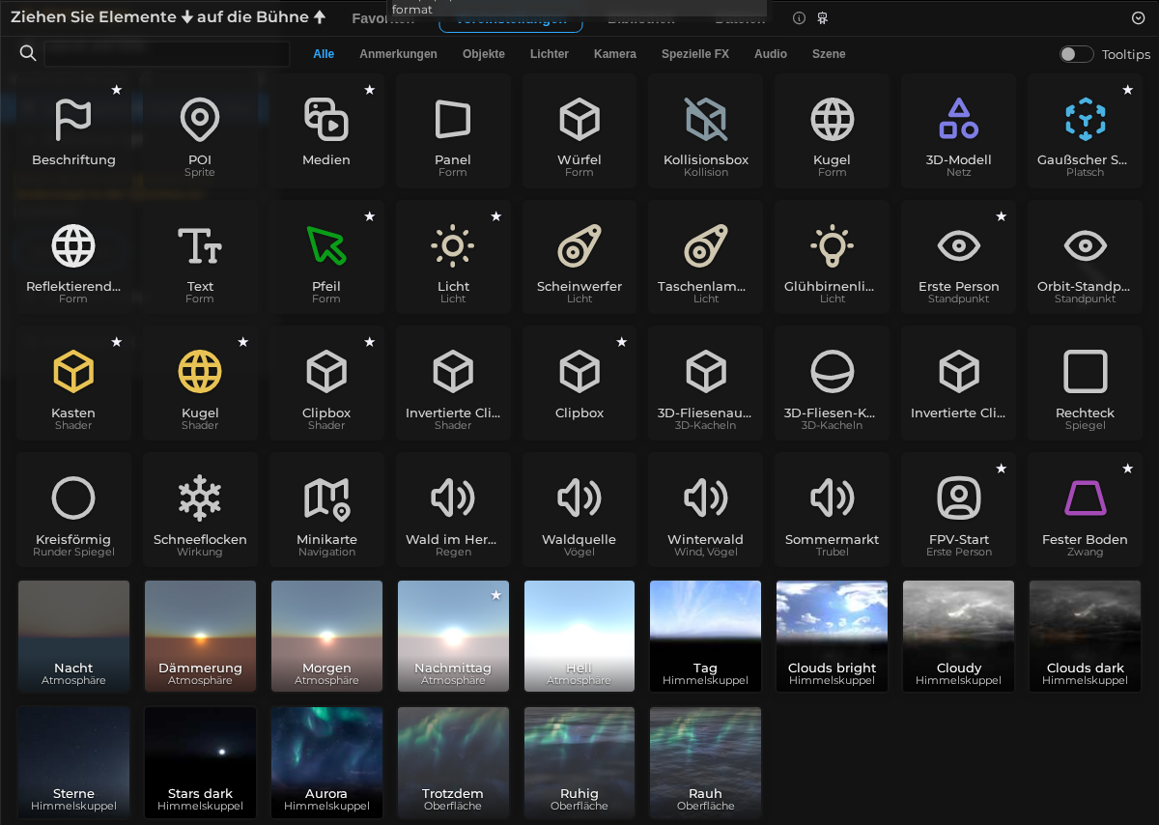Viewport: 1159px width, 825px height.
Task: Choose the Text Form element
Action: click(200, 257)
